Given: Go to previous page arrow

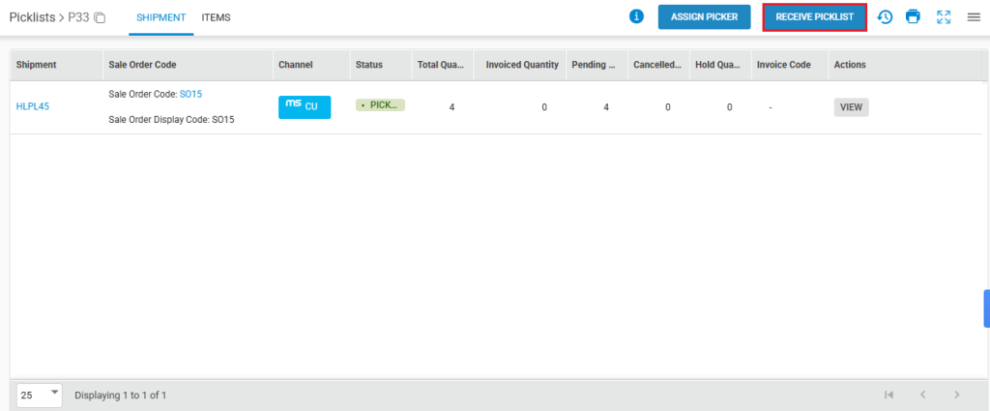Looking at the screenshot, I should click(923, 395).
